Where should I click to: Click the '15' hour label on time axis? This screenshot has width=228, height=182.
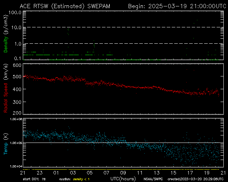pos(173,173)
